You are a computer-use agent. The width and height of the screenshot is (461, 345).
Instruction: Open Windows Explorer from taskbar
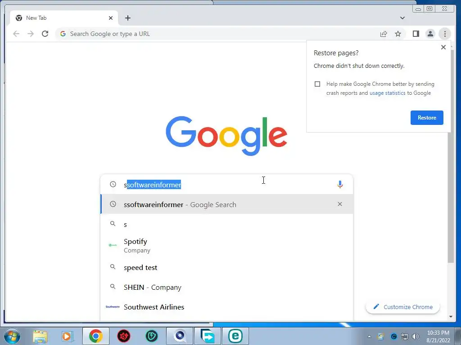point(40,336)
